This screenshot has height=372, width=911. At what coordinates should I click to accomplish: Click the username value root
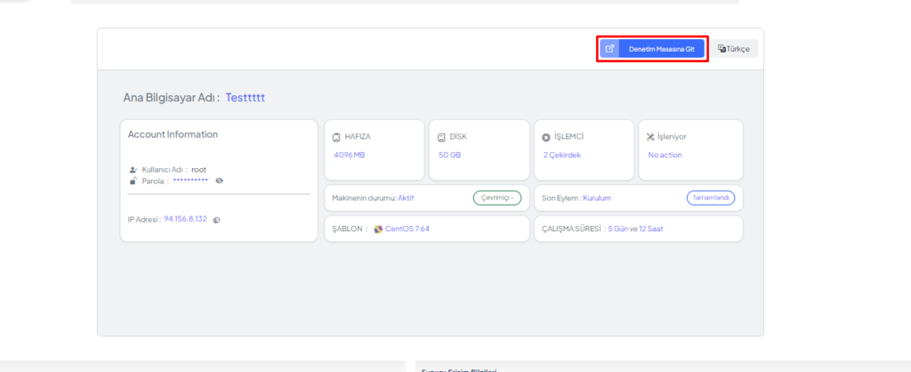(198, 170)
